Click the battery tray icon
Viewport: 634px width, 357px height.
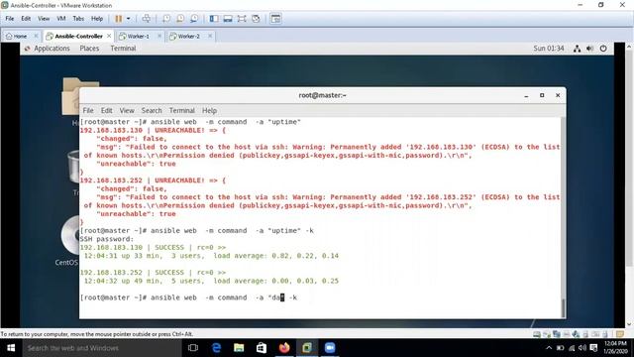(560, 348)
